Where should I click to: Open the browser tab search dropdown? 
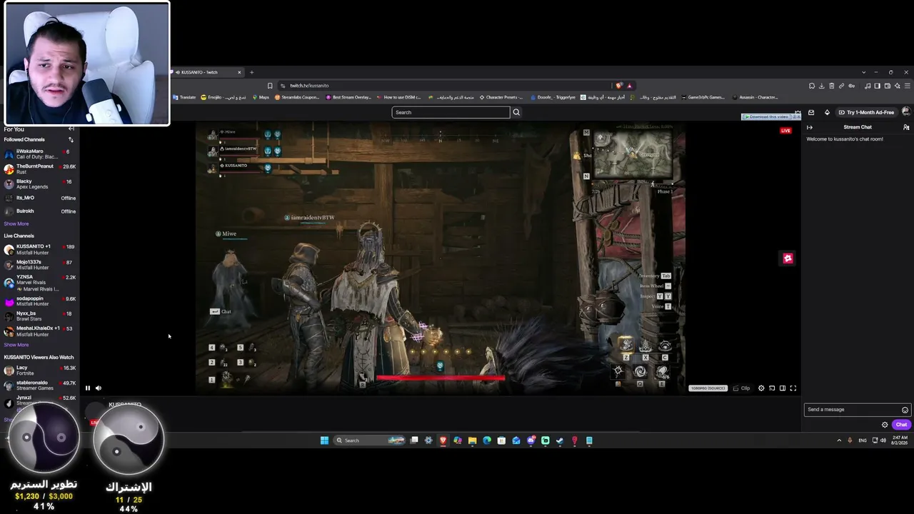pos(863,72)
